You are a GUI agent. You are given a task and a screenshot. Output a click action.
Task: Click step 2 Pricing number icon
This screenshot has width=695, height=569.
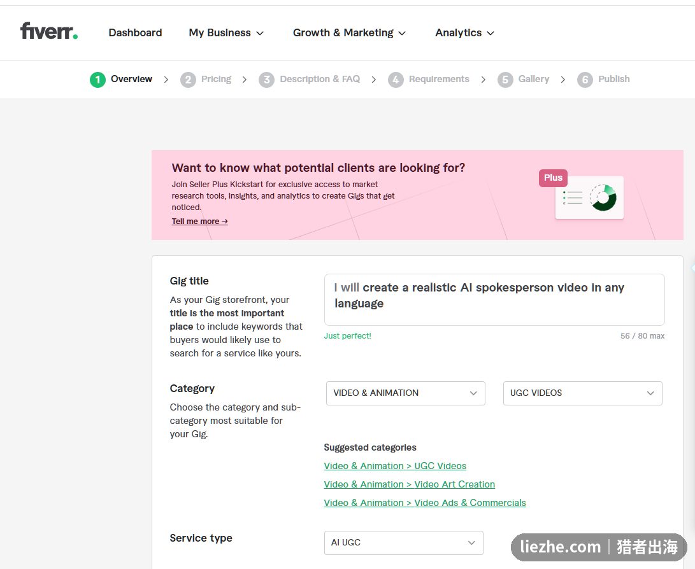[188, 80]
